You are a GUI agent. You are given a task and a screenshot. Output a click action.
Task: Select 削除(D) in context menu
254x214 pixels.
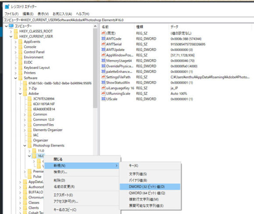coord(82,180)
